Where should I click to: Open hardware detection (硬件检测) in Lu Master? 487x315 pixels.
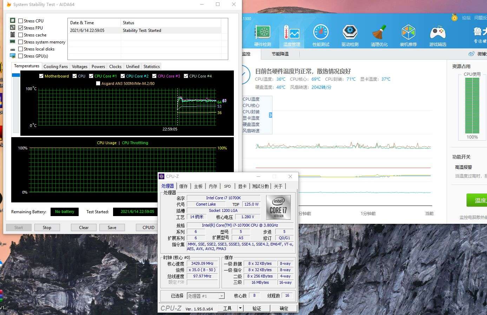pyautogui.click(x=263, y=35)
